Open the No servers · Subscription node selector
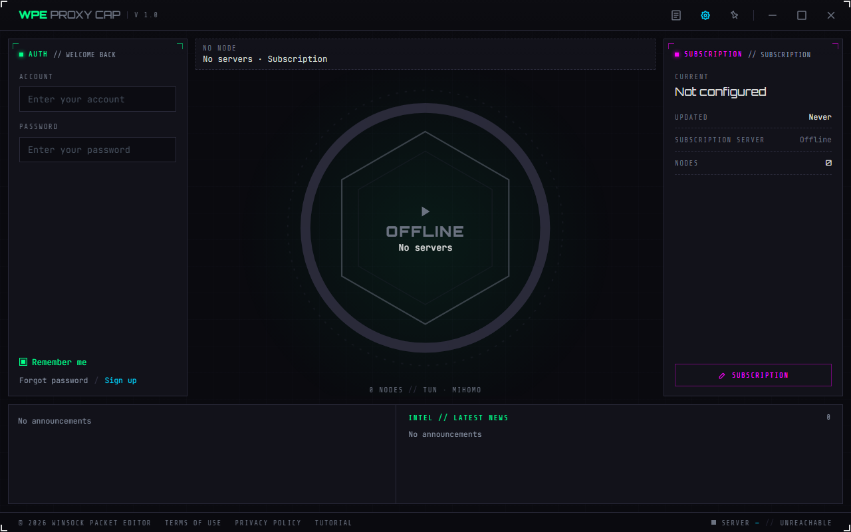 click(425, 54)
